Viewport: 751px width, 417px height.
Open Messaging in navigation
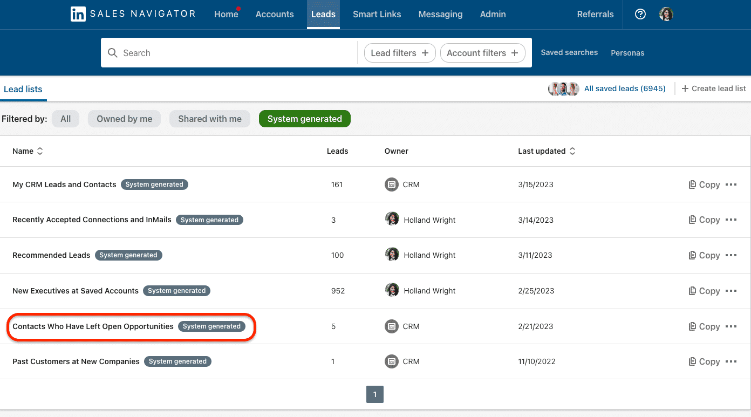[440, 15]
